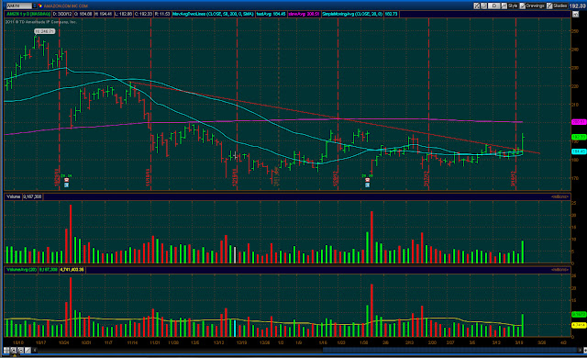Click the millions label on the VolumeAvg pane

559,270
